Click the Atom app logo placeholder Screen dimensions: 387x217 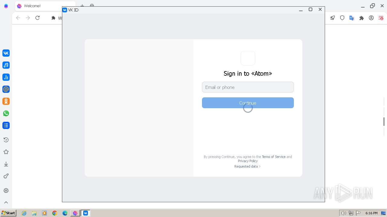(x=248, y=58)
